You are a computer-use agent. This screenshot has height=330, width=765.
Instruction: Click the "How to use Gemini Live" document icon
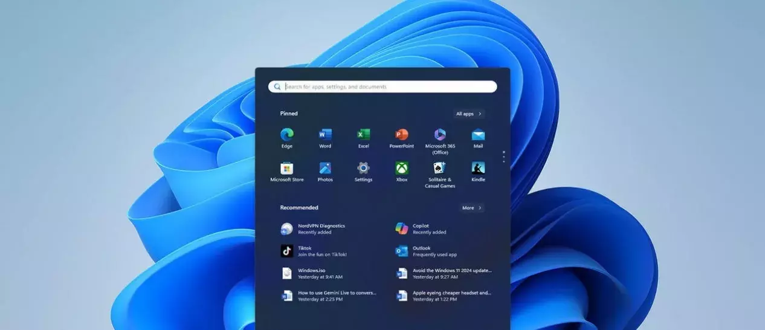287,296
